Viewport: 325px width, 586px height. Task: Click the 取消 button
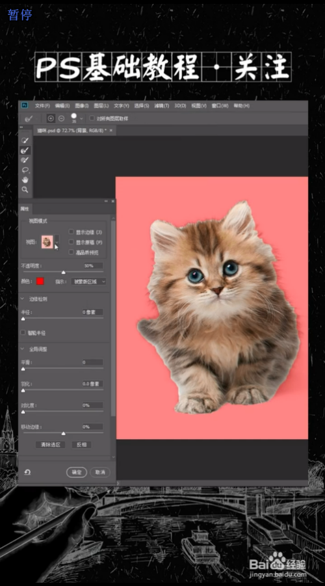99,472
